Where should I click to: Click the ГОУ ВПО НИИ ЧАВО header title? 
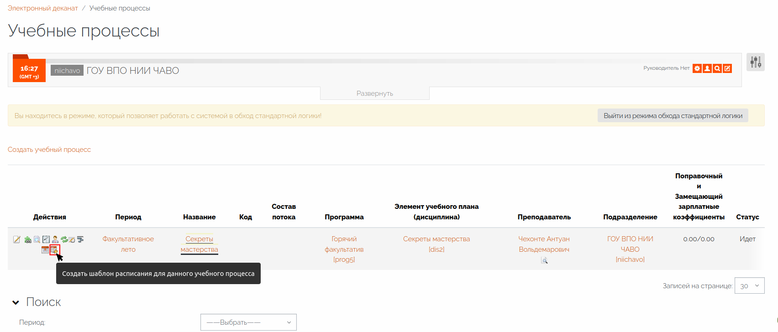click(133, 71)
